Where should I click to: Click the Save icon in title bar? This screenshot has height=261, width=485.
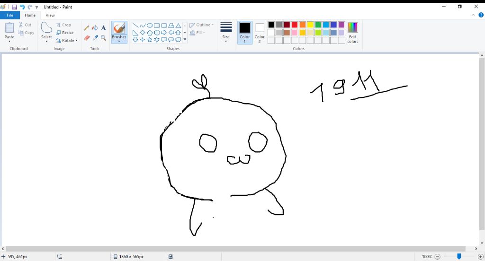[x=14, y=7]
